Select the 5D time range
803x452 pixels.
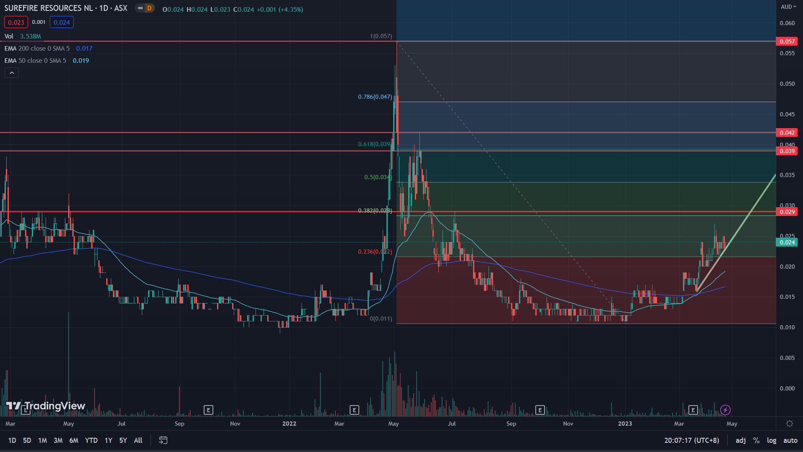click(27, 440)
